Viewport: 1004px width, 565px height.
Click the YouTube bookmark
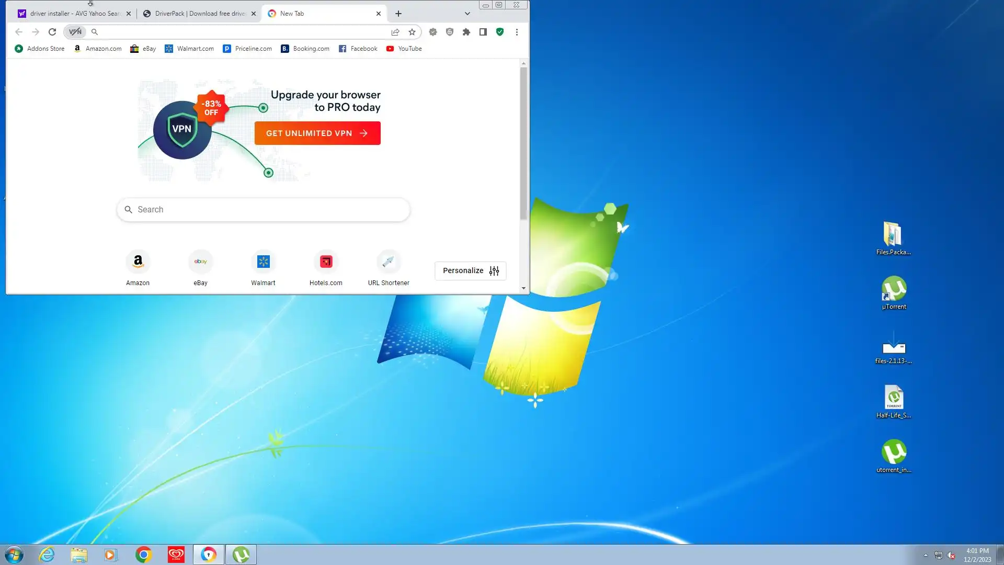pos(404,49)
